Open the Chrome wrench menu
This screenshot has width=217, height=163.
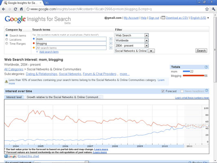(213, 9)
